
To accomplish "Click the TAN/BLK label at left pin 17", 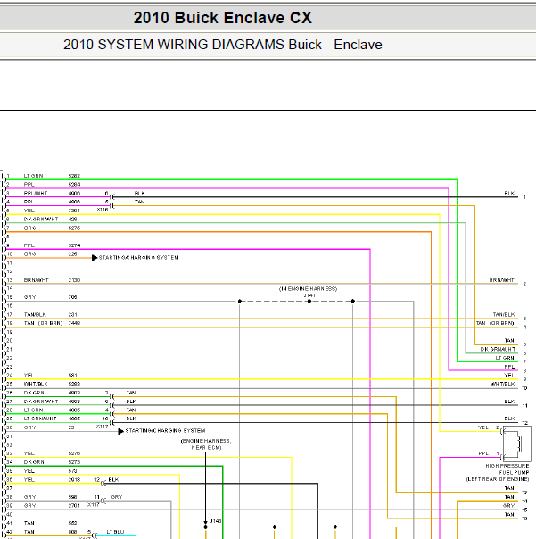I will [x=35, y=314].
